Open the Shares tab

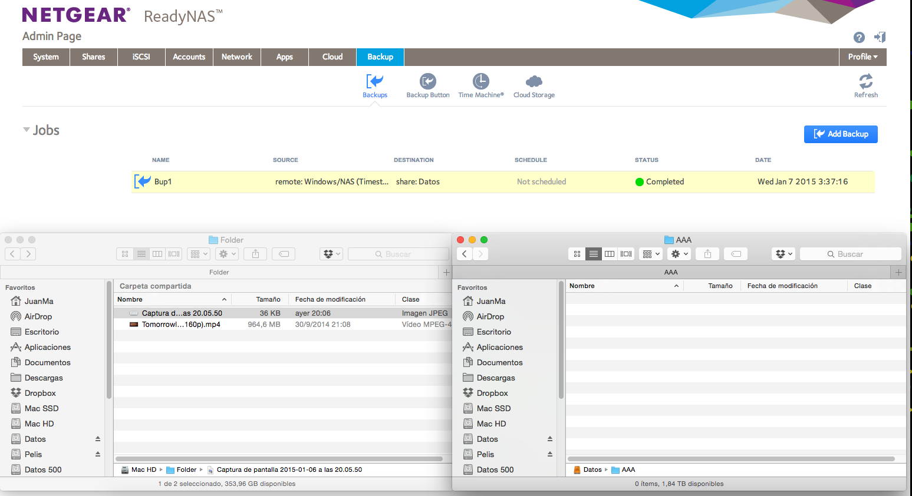(x=94, y=57)
